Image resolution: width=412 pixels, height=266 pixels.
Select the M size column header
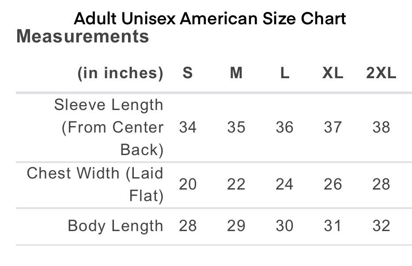[x=236, y=73]
